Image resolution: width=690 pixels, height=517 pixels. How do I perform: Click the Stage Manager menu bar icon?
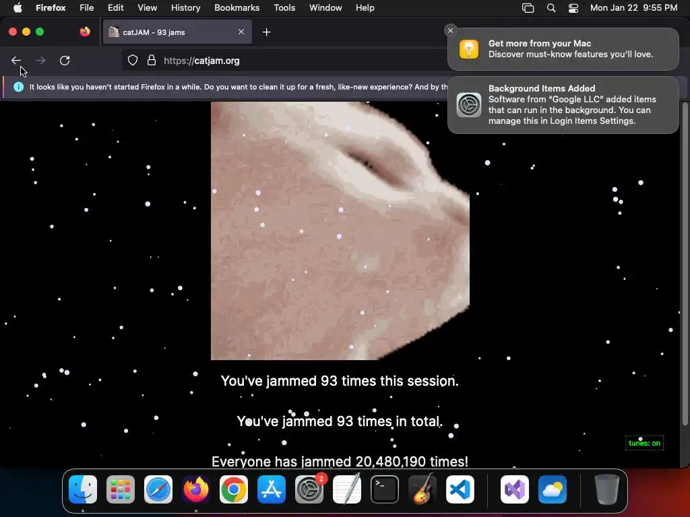coord(528,8)
